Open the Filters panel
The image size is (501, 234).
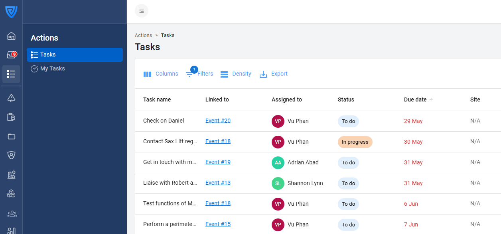coord(199,74)
